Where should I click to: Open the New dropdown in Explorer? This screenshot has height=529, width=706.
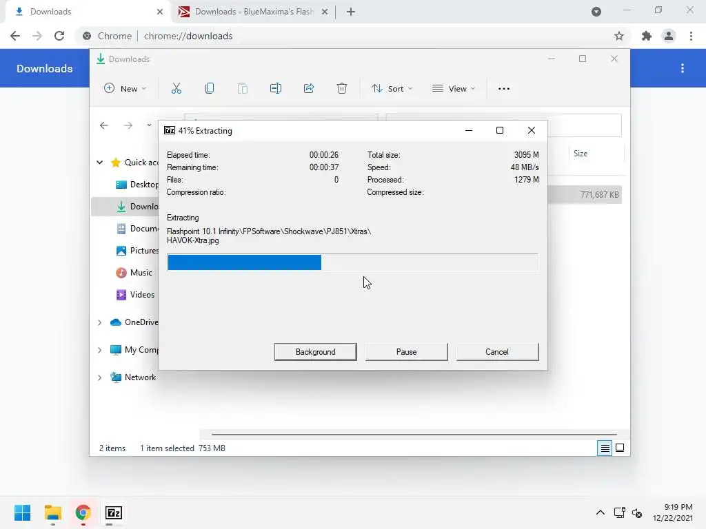tap(125, 89)
